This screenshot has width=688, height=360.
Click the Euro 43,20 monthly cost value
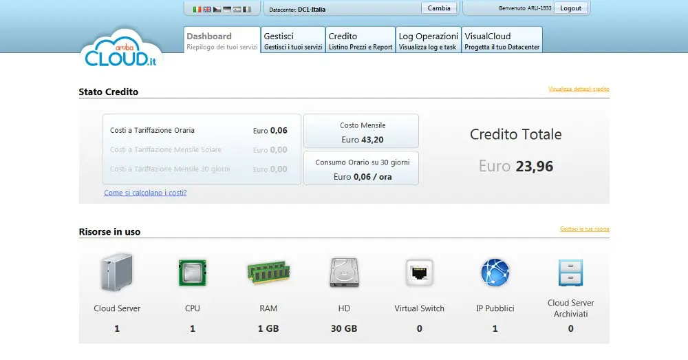(x=363, y=140)
